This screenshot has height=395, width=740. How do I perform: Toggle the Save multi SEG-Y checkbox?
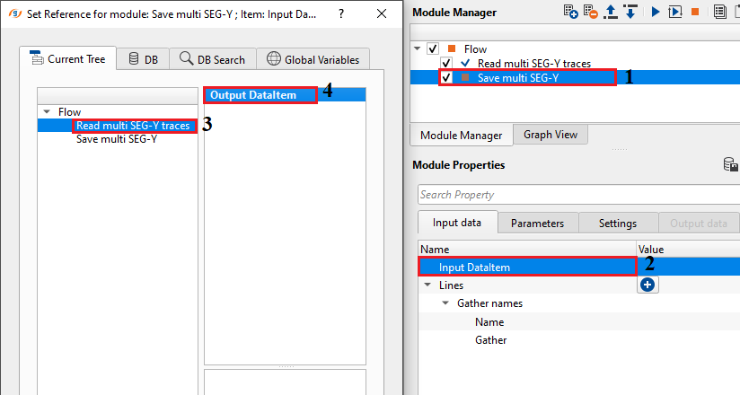[x=446, y=77]
